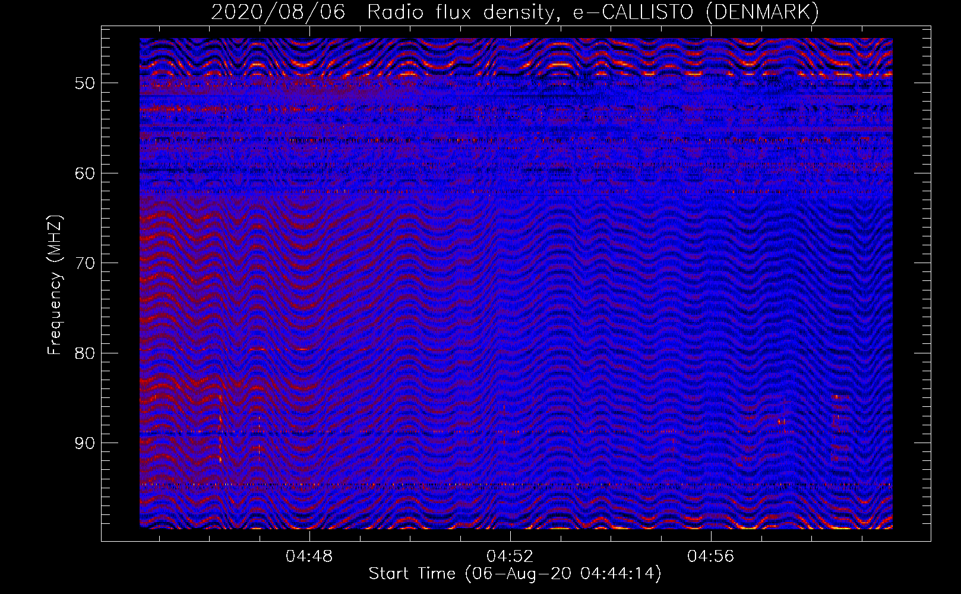
Task: Click the 80 frequency tick label
Action: (x=85, y=353)
